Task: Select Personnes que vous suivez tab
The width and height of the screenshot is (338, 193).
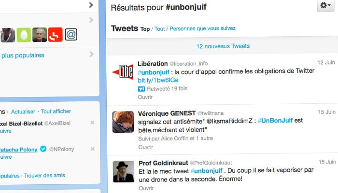Action: click(x=202, y=28)
